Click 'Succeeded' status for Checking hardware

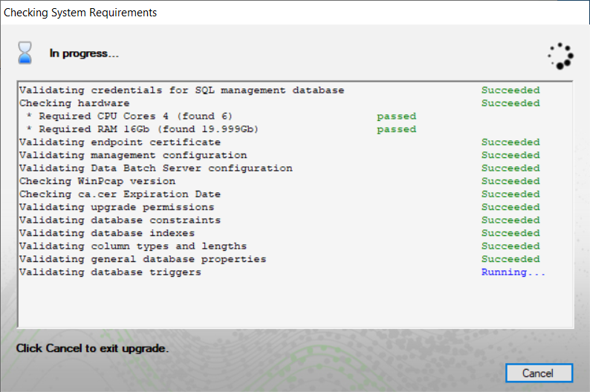tap(510, 103)
